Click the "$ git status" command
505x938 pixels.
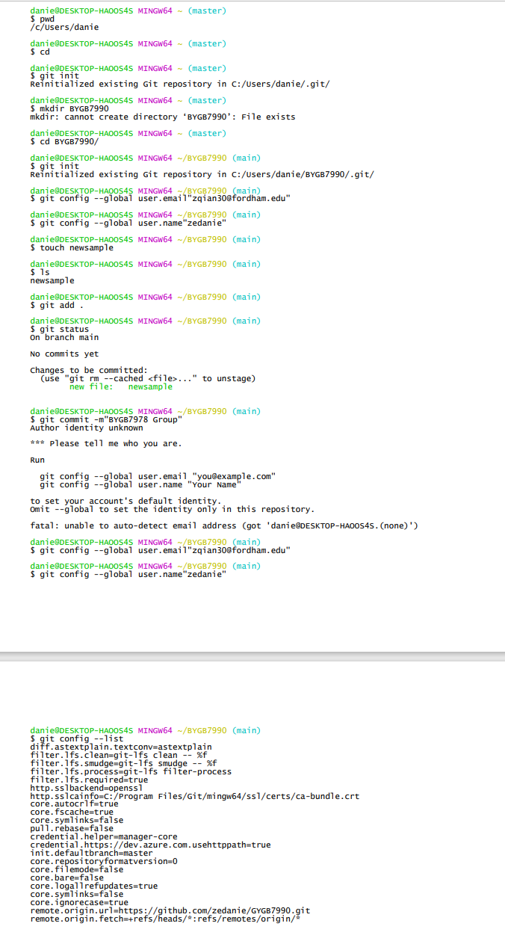[x=60, y=329]
